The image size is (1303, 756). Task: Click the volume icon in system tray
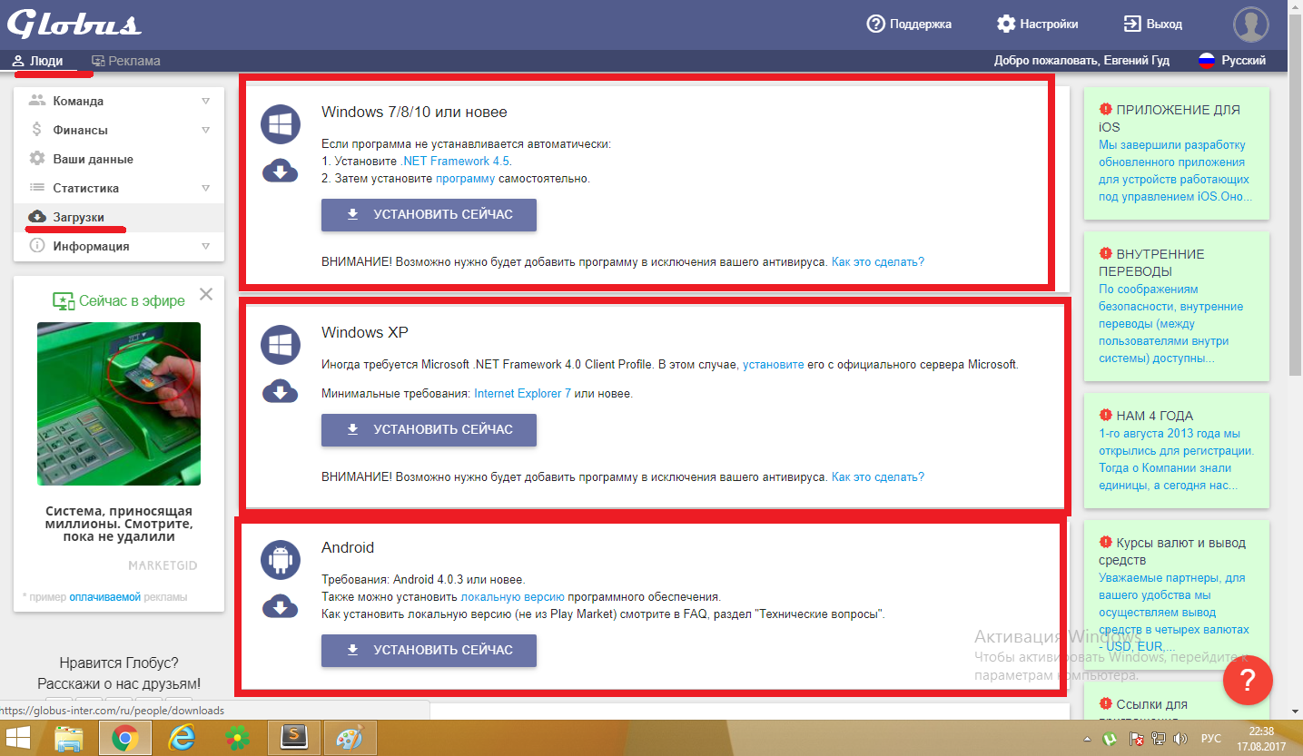[1180, 740]
